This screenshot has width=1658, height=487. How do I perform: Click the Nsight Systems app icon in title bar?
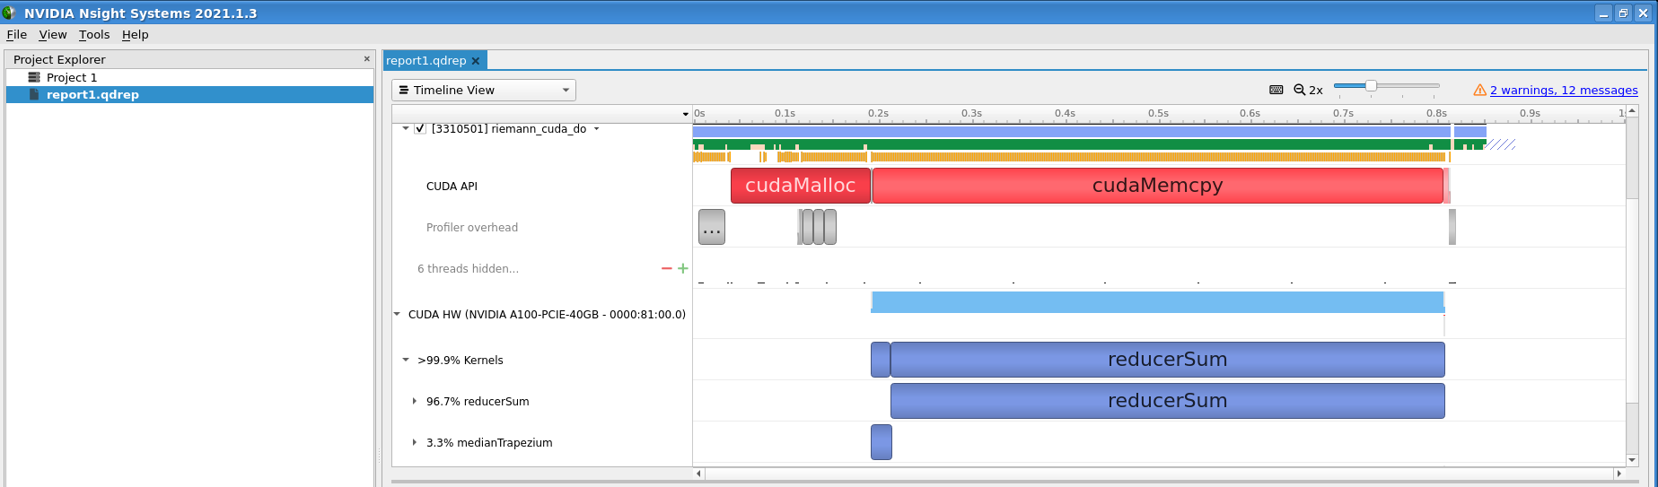tap(10, 13)
